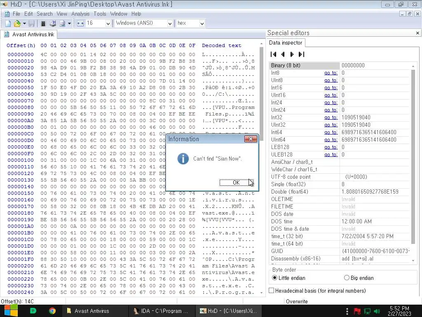
Task: Click the go to link for Int32
Action: tap(331, 118)
